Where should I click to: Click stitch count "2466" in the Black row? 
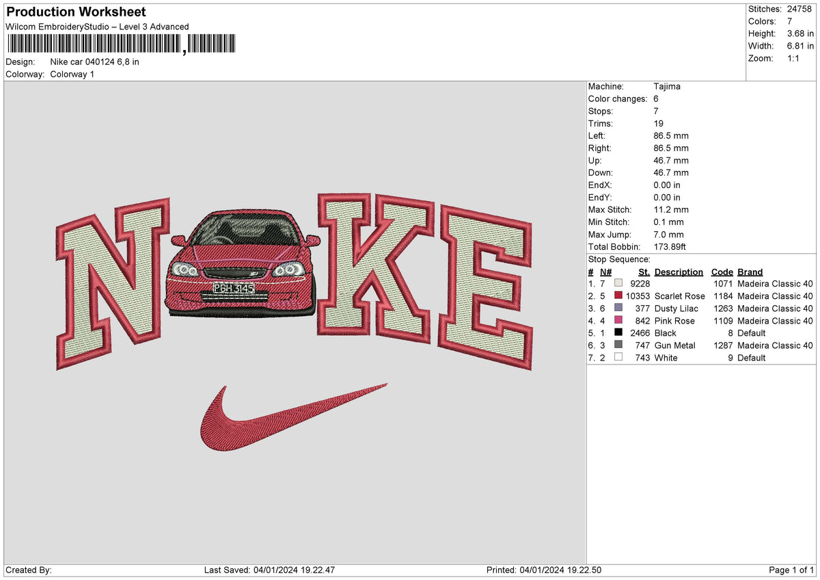(x=640, y=332)
